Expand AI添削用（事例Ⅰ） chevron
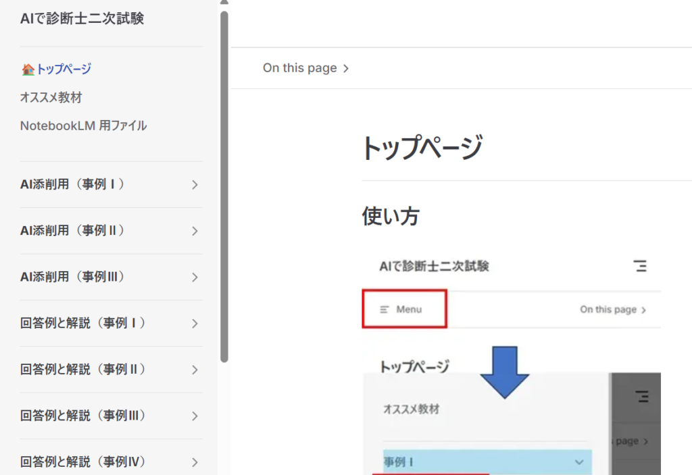Image resolution: width=692 pixels, height=475 pixels. 195,185
